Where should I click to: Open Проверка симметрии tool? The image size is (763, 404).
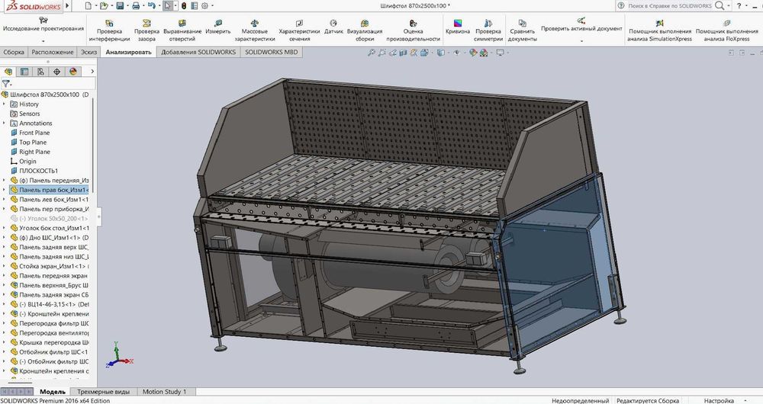[x=488, y=29]
